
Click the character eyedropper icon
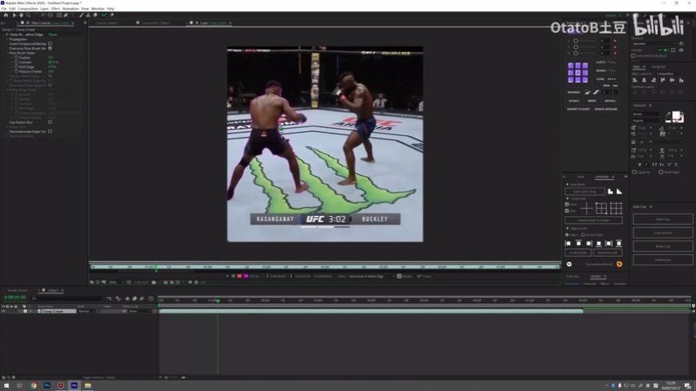tap(669, 114)
